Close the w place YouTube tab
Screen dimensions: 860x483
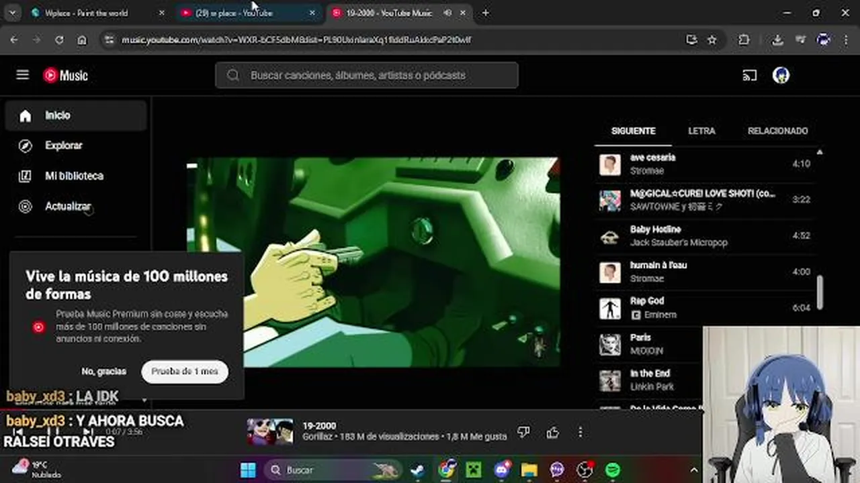pos(312,13)
